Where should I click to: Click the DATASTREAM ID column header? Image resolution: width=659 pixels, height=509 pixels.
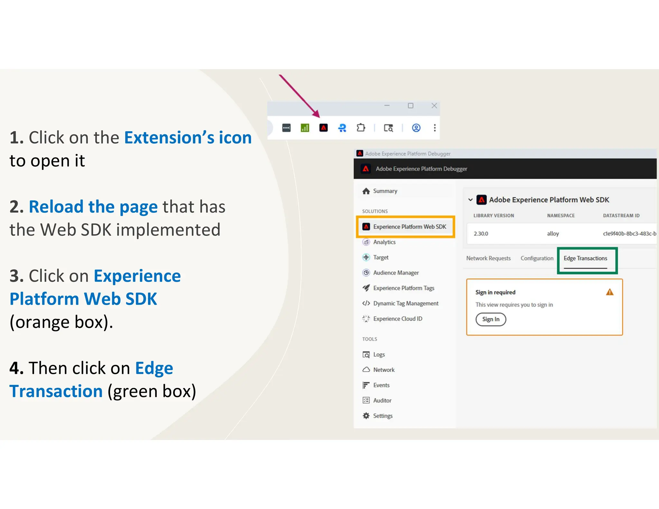coord(621,216)
